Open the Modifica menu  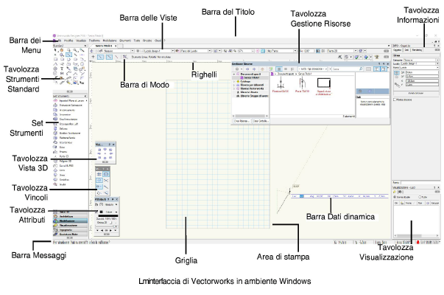pyautogui.click(x=68, y=41)
